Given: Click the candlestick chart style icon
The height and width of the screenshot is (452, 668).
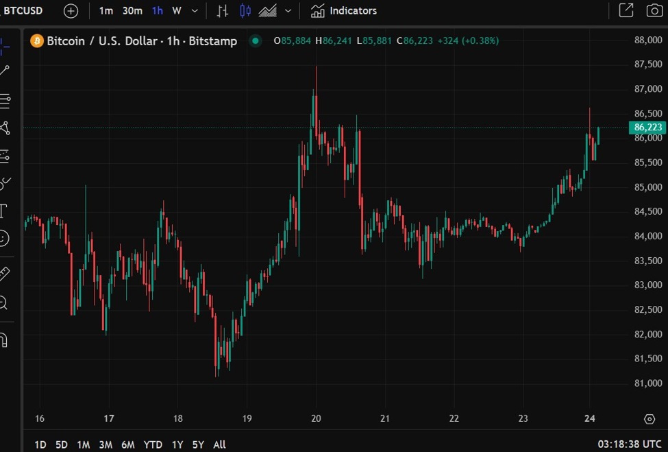Looking at the screenshot, I should tap(245, 10).
